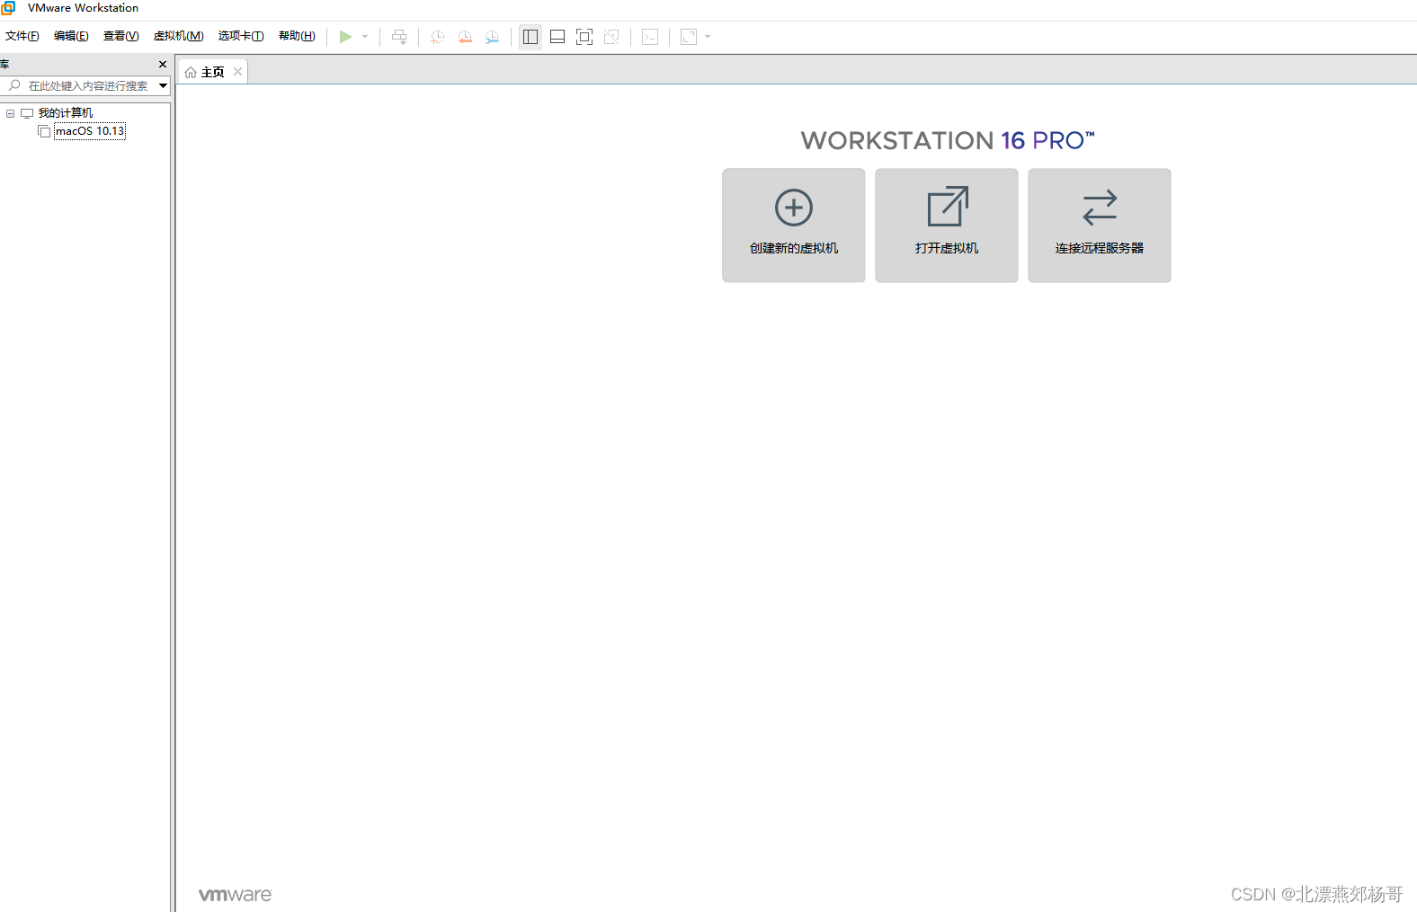Click the green power on play button
This screenshot has width=1417, height=912.
coord(345,37)
